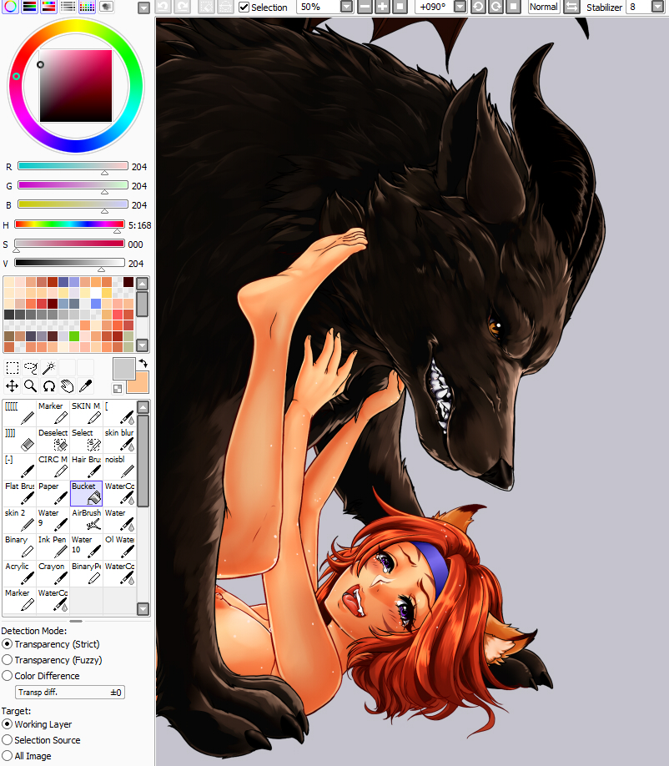Click the Normal view mode button
669x766 pixels.
coord(544,7)
